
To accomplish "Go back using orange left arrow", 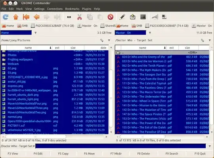I will (x=36, y=17).
